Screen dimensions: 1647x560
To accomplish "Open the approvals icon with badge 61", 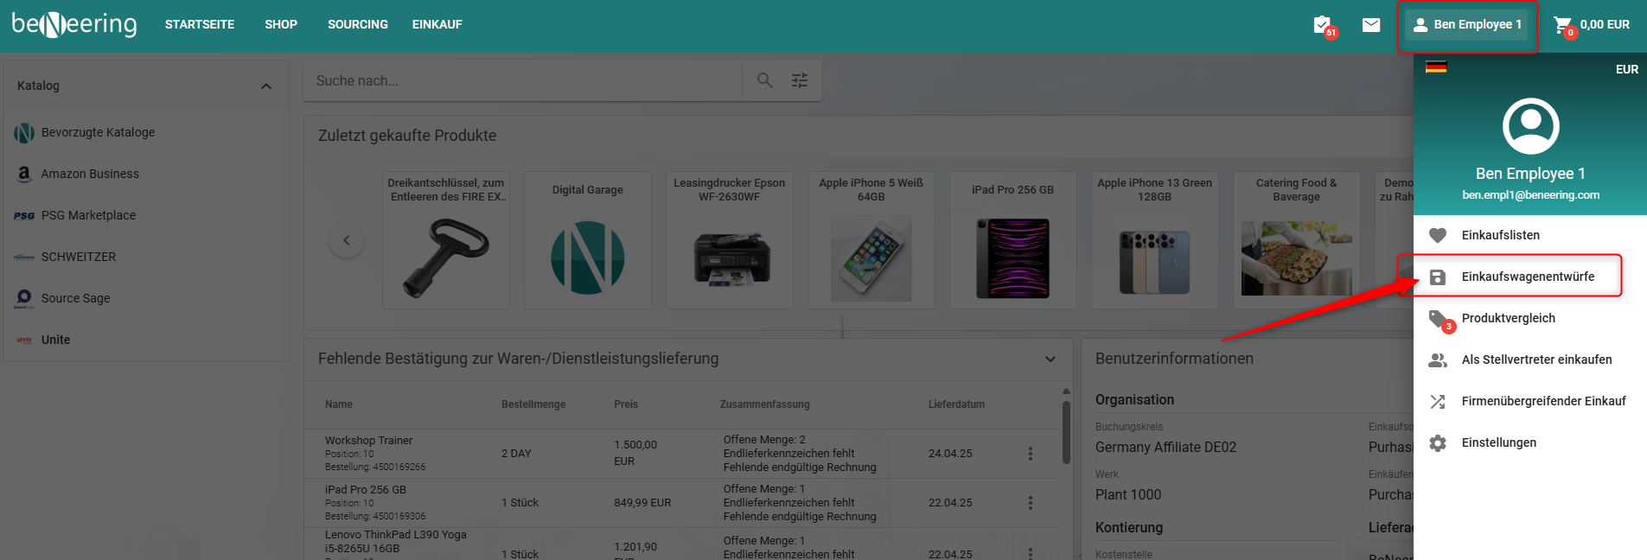I will point(1324,26).
